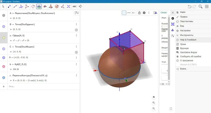The width and height of the screenshot is (211, 113).
Task: Zoom in the 3D graphics view
Action: click(x=154, y=103)
